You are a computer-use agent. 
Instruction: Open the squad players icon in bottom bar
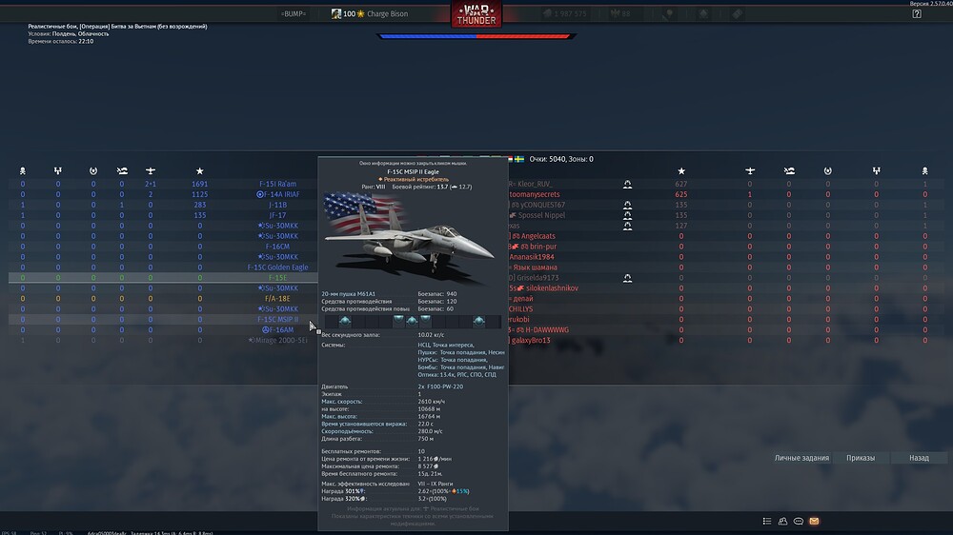(x=782, y=521)
